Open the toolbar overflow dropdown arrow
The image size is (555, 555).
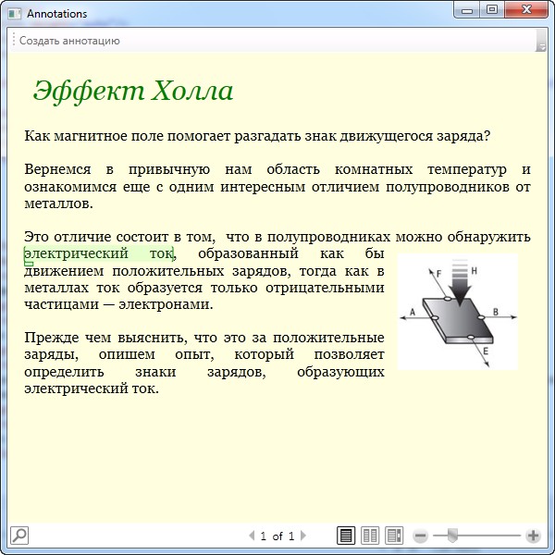pos(541,41)
